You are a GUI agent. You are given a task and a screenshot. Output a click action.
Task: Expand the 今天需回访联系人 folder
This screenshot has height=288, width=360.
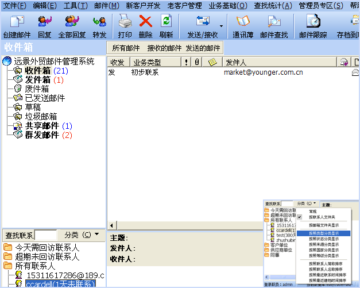tap(8, 247)
